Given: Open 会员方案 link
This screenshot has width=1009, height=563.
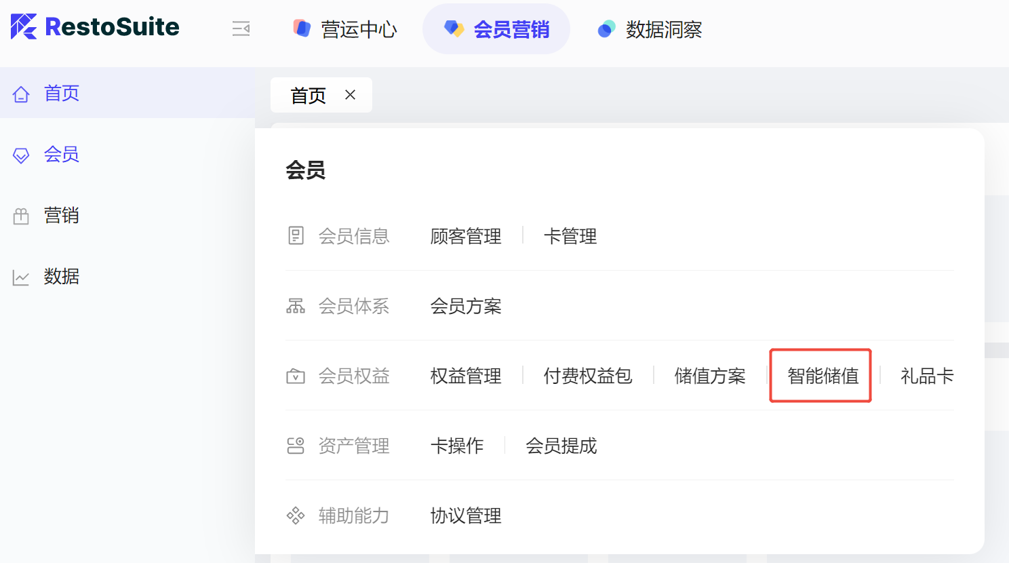Looking at the screenshot, I should [466, 306].
